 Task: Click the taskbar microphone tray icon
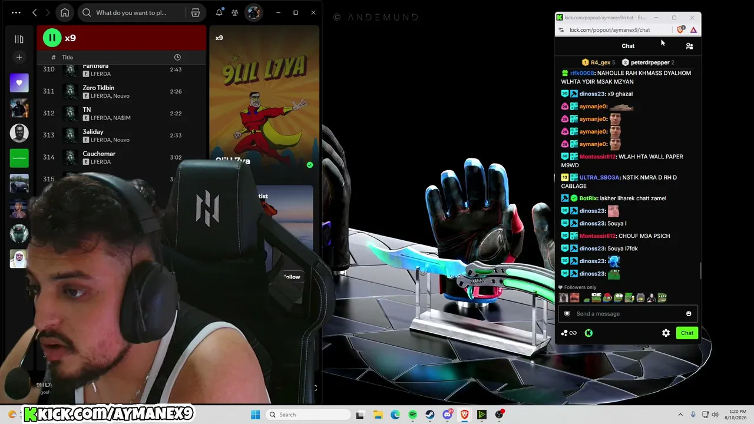(x=693, y=415)
